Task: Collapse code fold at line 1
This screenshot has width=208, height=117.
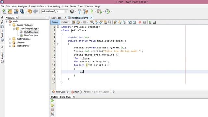Action: pos(58,27)
